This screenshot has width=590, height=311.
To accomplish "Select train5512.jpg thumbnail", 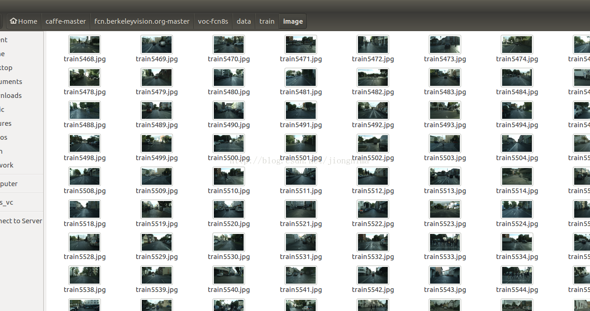I will pos(373,176).
